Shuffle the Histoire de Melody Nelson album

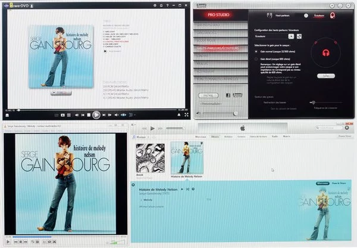(x=187, y=189)
